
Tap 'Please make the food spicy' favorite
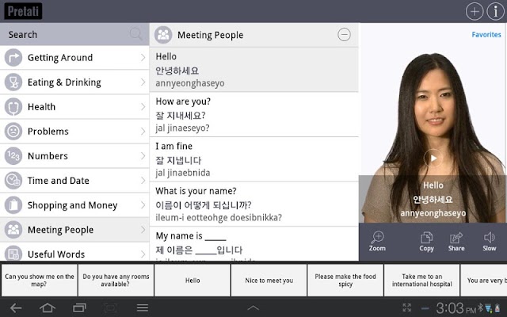tap(345, 280)
